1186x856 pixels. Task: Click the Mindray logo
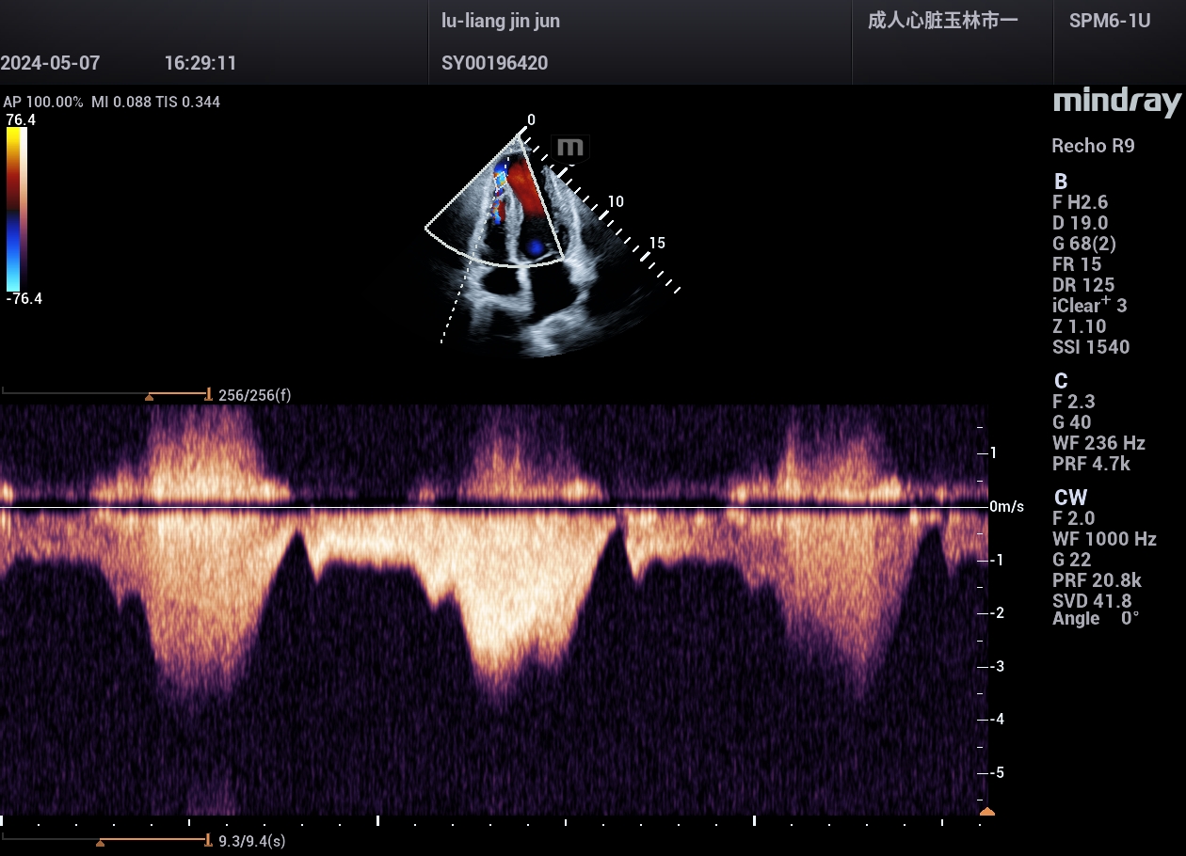[x=1116, y=103]
